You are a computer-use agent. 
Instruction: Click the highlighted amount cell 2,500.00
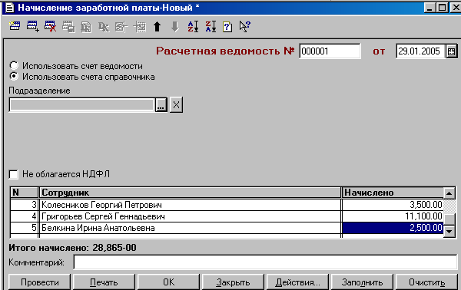pos(393,228)
